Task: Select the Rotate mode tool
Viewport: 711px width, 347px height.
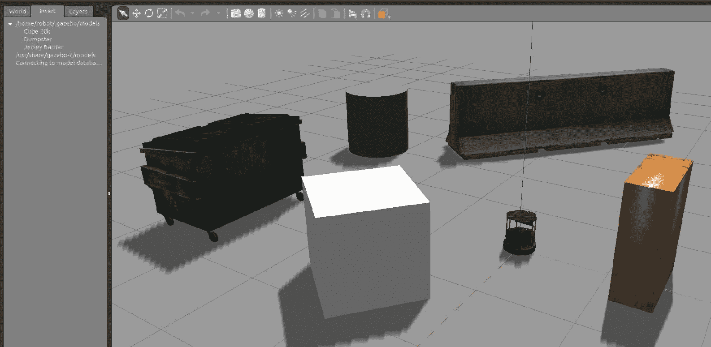Action: tap(149, 13)
